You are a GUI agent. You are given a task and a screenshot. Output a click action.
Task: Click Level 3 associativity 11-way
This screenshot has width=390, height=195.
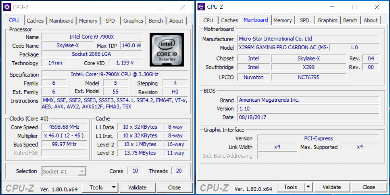tap(176, 153)
